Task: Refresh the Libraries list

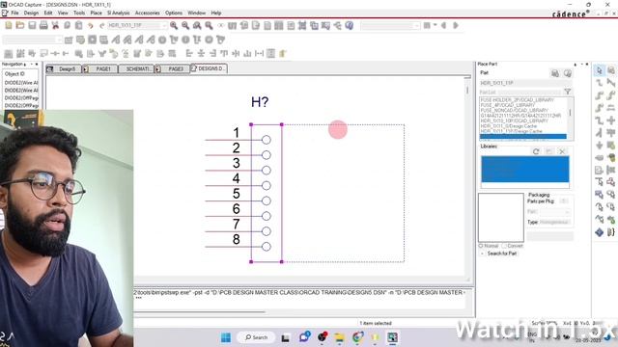Action: pos(536,151)
